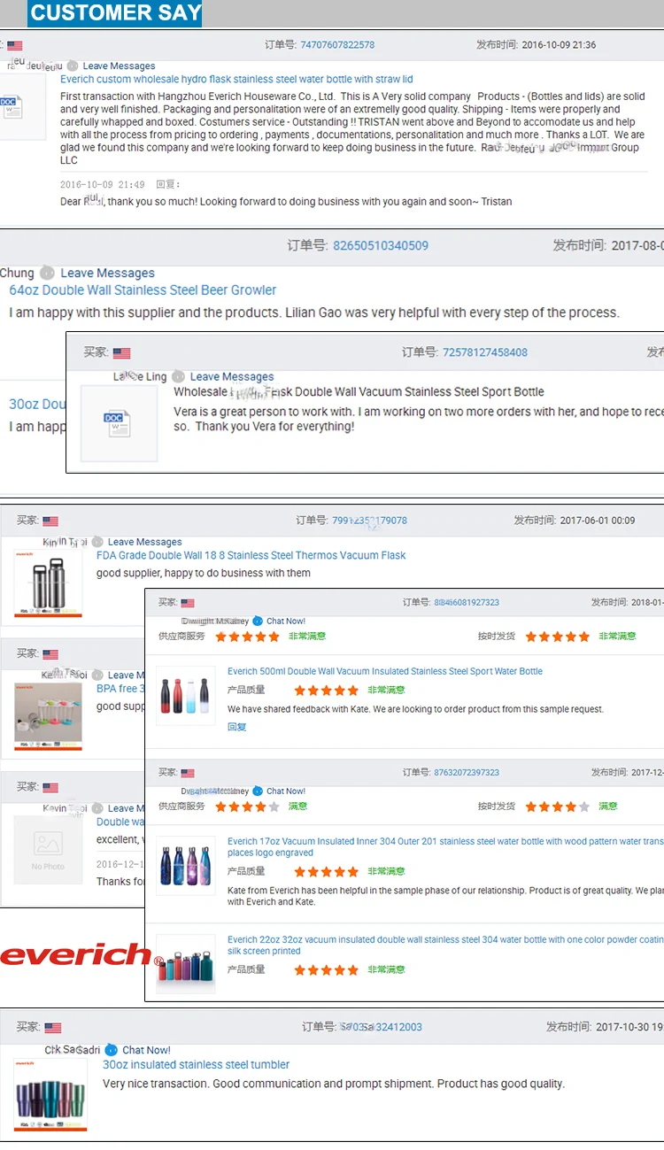Open the 30oz tumbler product thumbnail
Image resolution: width=664 pixels, height=1150 pixels.
[x=50, y=1093]
